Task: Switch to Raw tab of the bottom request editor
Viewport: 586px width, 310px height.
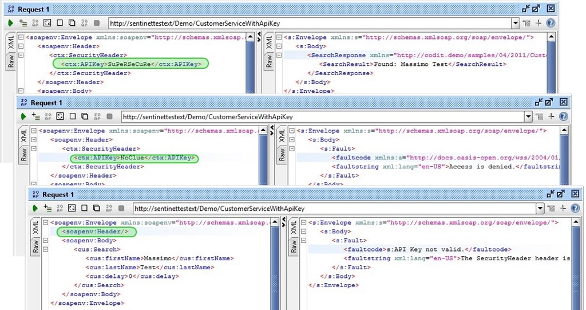Action: (36, 247)
